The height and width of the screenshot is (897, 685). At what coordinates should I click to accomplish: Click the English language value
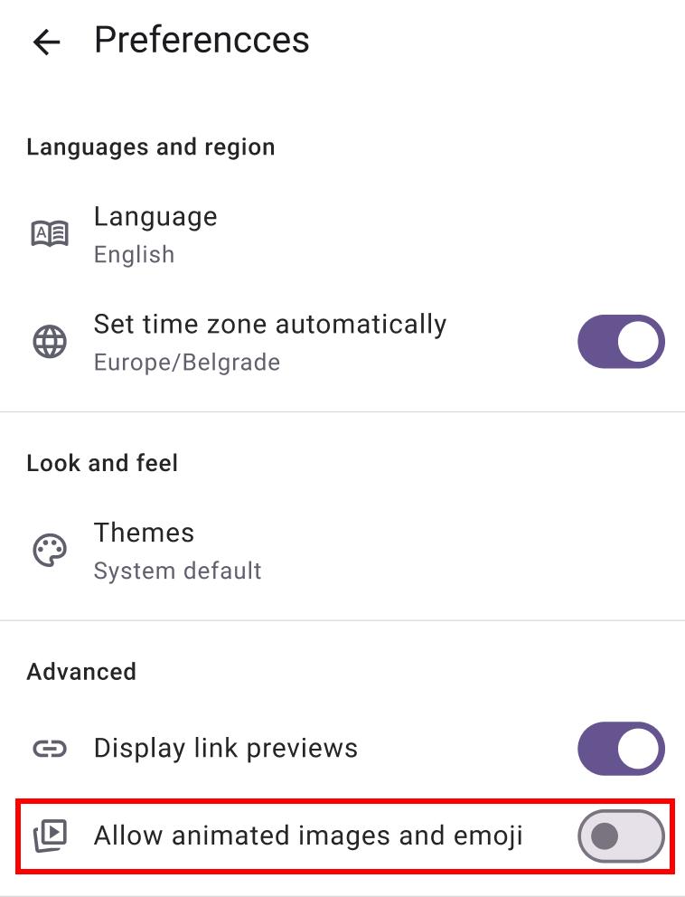(134, 255)
